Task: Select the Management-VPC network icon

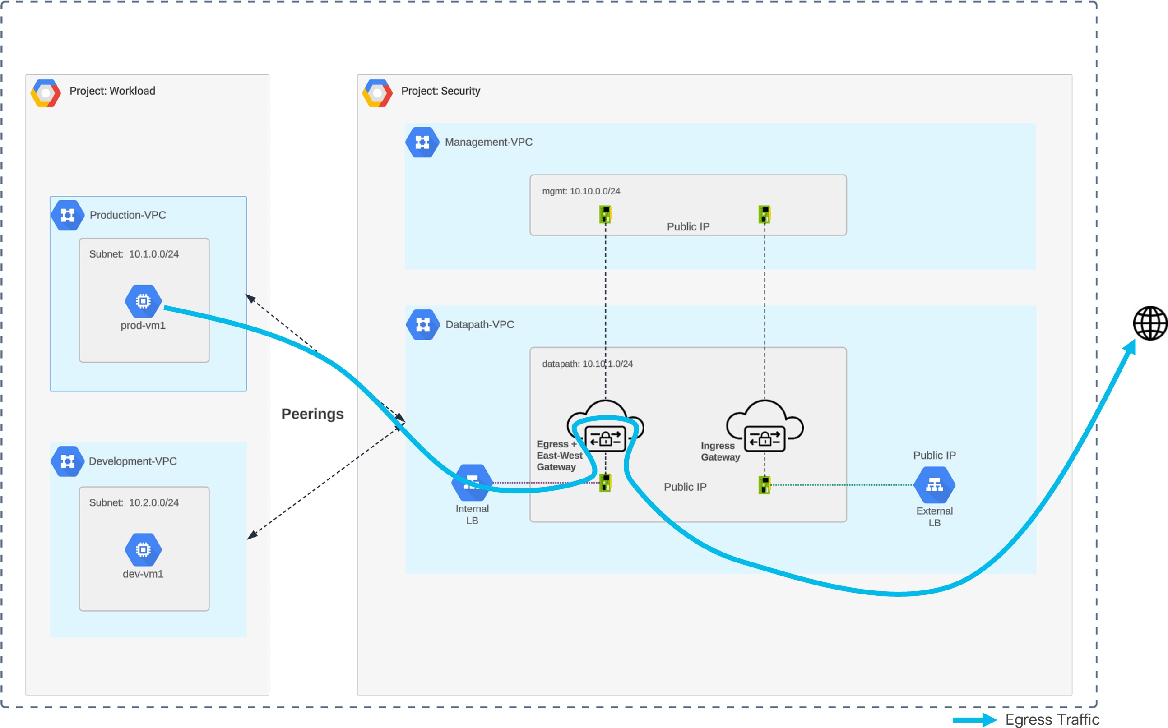Action: point(422,142)
